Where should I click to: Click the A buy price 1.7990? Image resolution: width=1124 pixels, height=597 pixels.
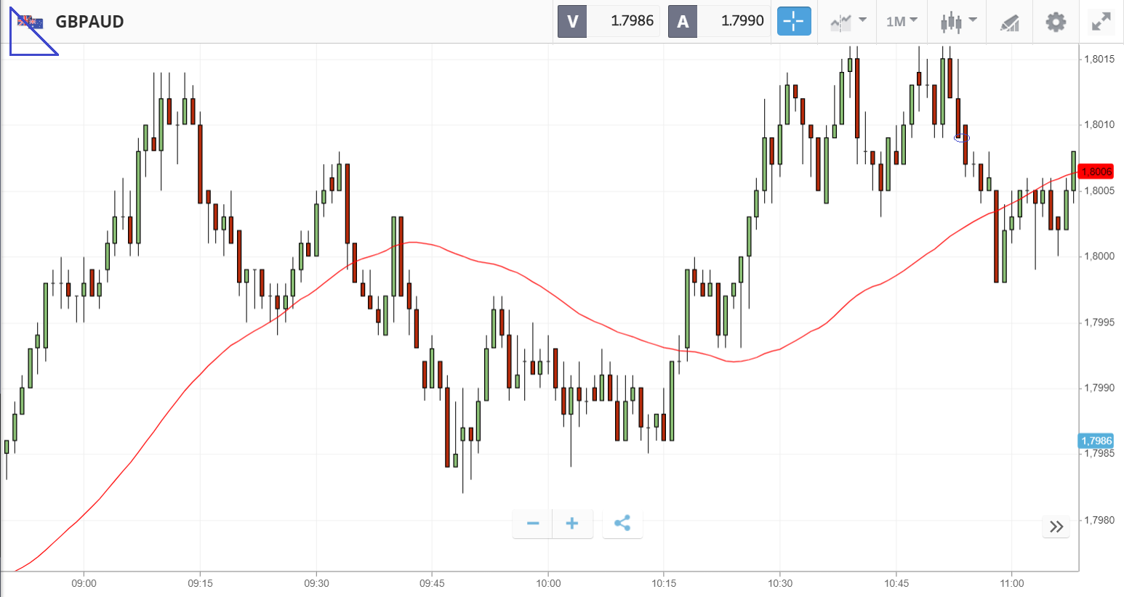tap(742, 21)
